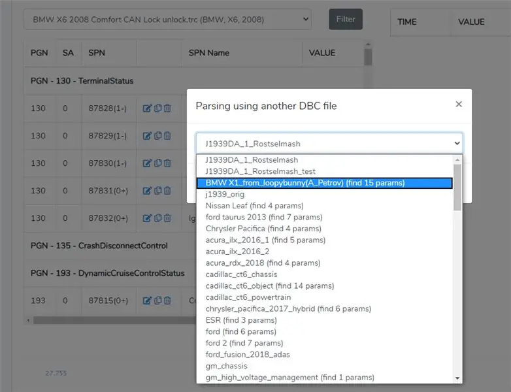Copy SPN 87829 row
The width and height of the screenshot is (511, 392).
(x=157, y=135)
